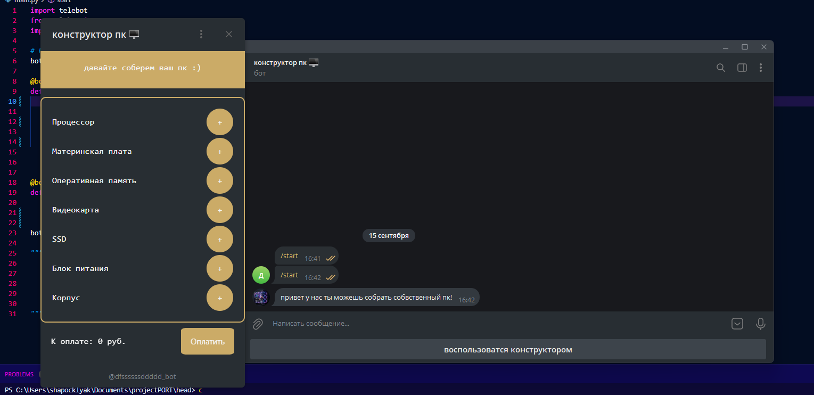This screenshot has width=814, height=395.
Task: Add a graphics card via Видеокарта plus
Action: (x=220, y=210)
